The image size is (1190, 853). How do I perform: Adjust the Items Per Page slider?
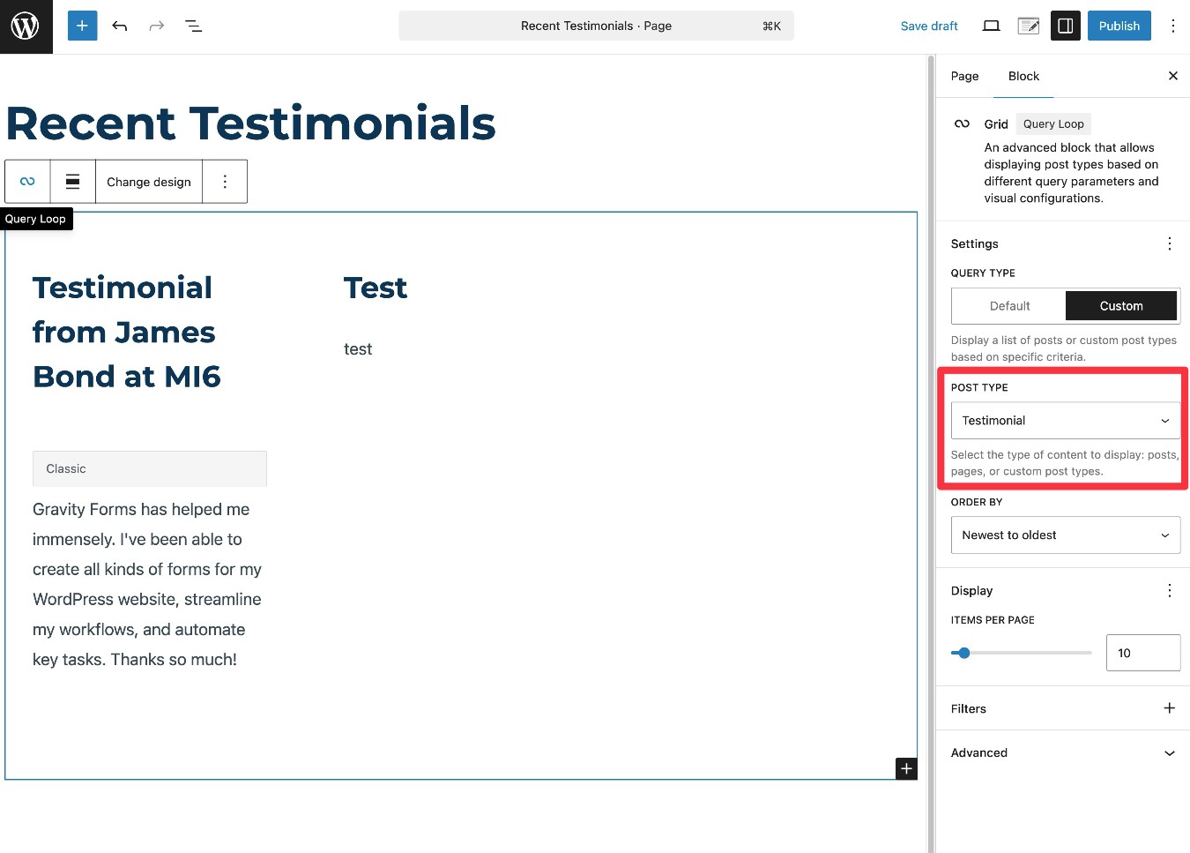point(963,653)
